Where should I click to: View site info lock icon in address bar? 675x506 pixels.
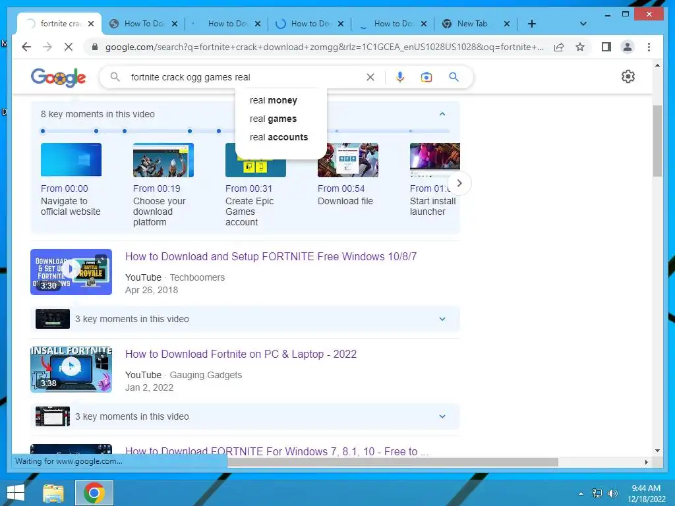point(95,47)
